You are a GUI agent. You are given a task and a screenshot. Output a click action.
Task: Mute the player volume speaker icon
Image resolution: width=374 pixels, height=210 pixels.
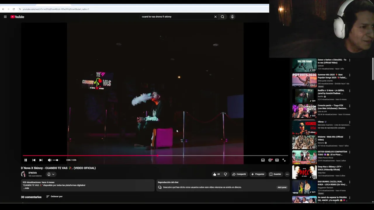49,160
